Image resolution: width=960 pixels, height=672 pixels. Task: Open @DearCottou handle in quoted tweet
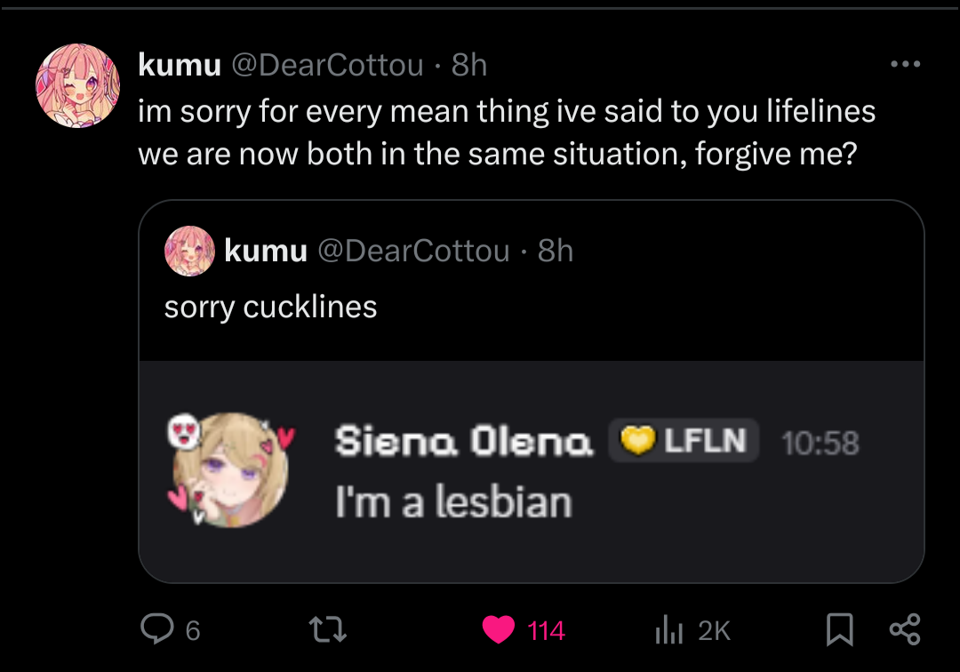pyautogui.click(x=414, y=251)
